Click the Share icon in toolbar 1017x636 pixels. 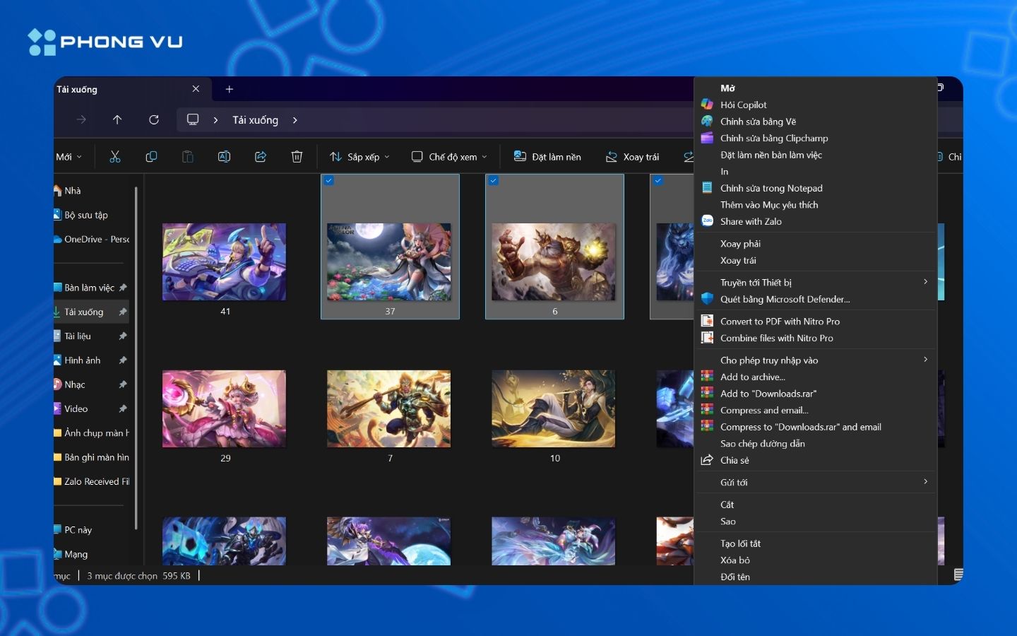coord(261,157)
